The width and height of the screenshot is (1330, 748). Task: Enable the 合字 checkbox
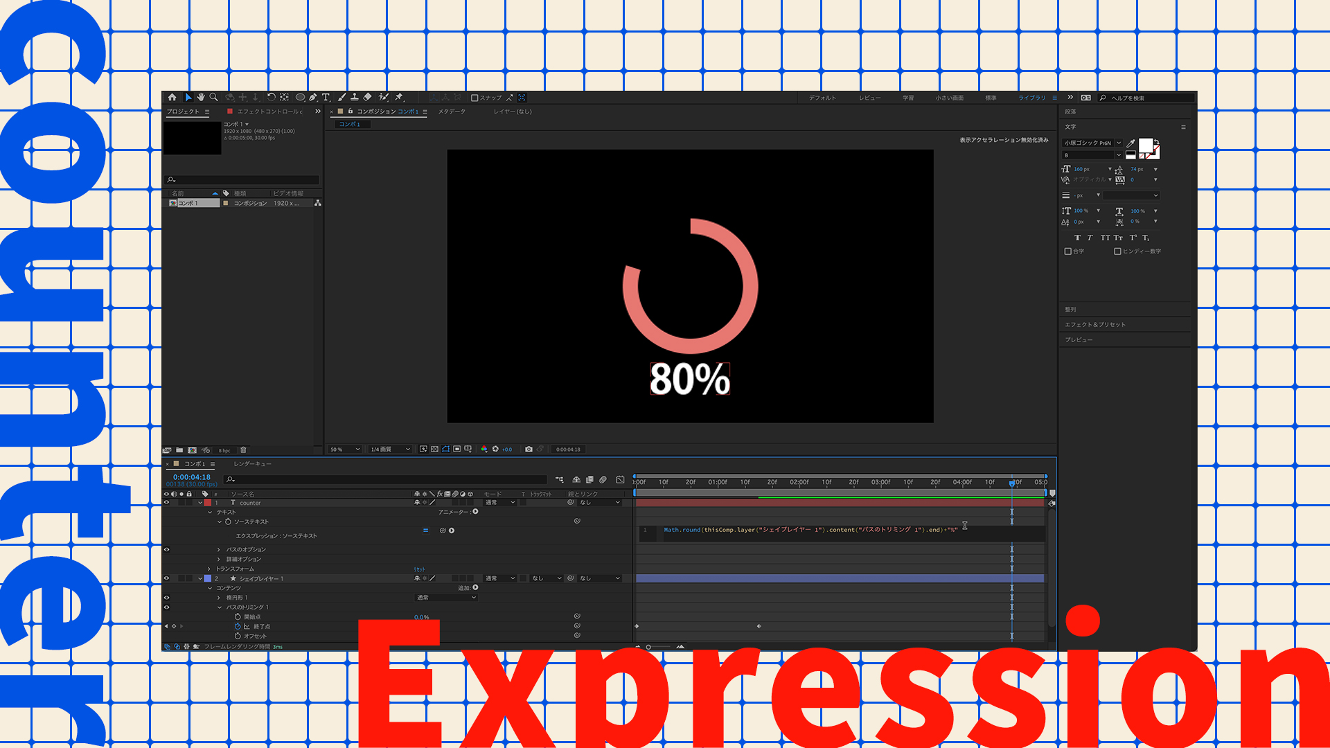pos(1068,251)
